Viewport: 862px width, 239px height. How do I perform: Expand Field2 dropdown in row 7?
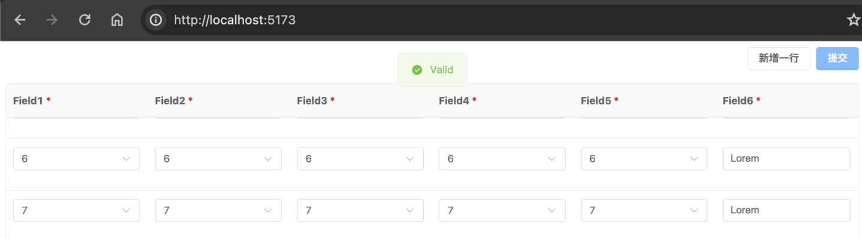click(218, 210)
